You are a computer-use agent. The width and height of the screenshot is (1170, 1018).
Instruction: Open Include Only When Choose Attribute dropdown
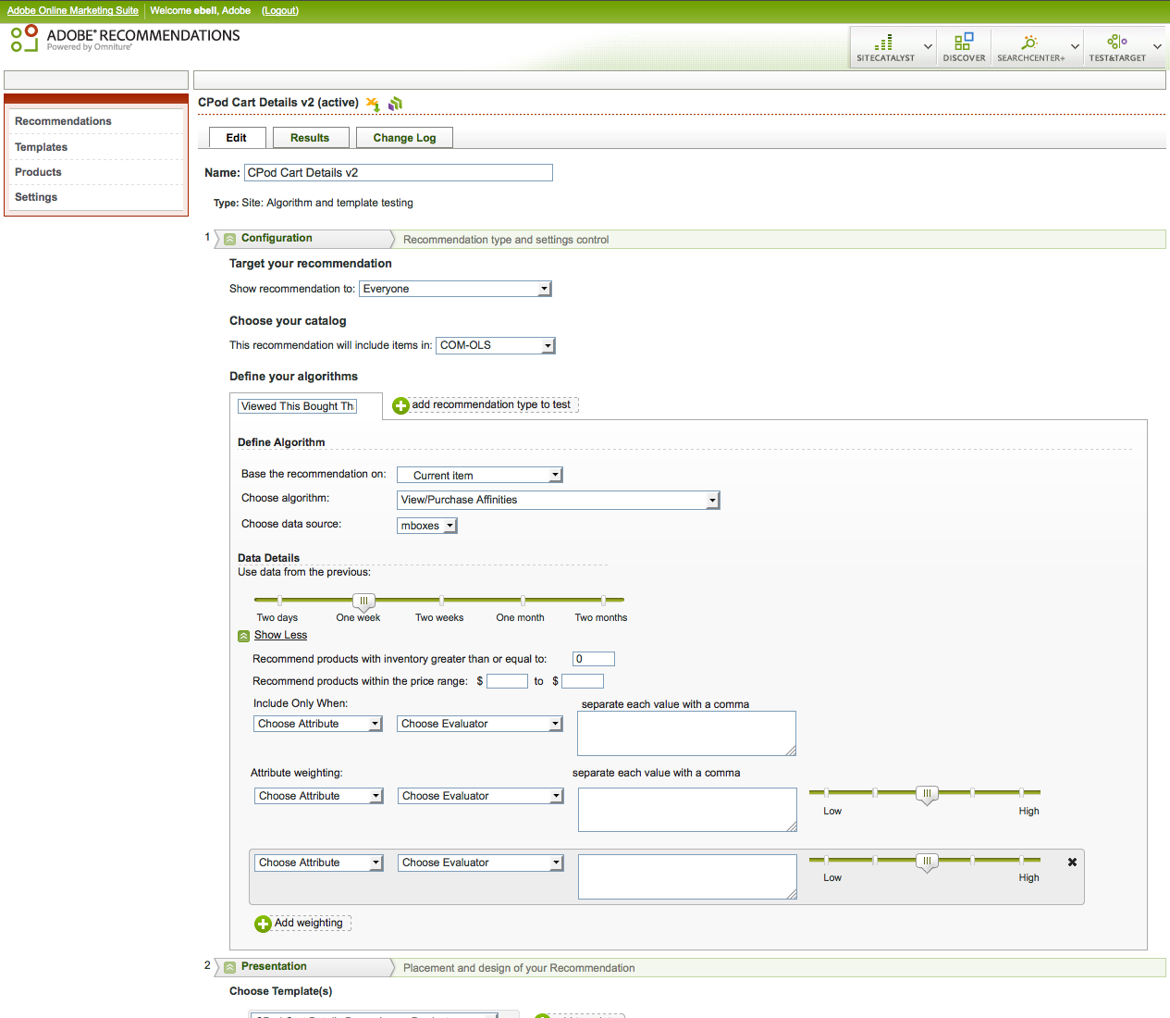(318, 724)
